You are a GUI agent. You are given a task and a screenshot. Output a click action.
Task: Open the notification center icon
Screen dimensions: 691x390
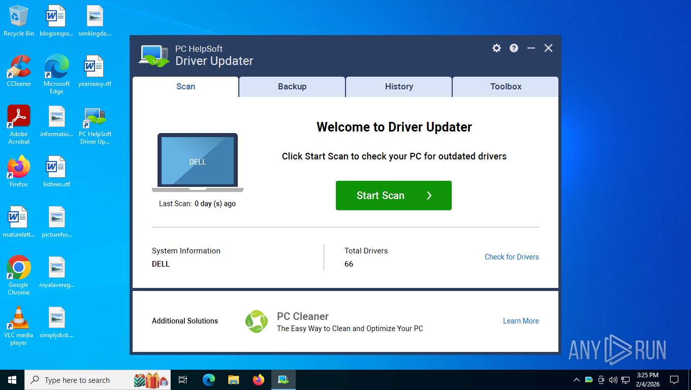tap(674, 380)
